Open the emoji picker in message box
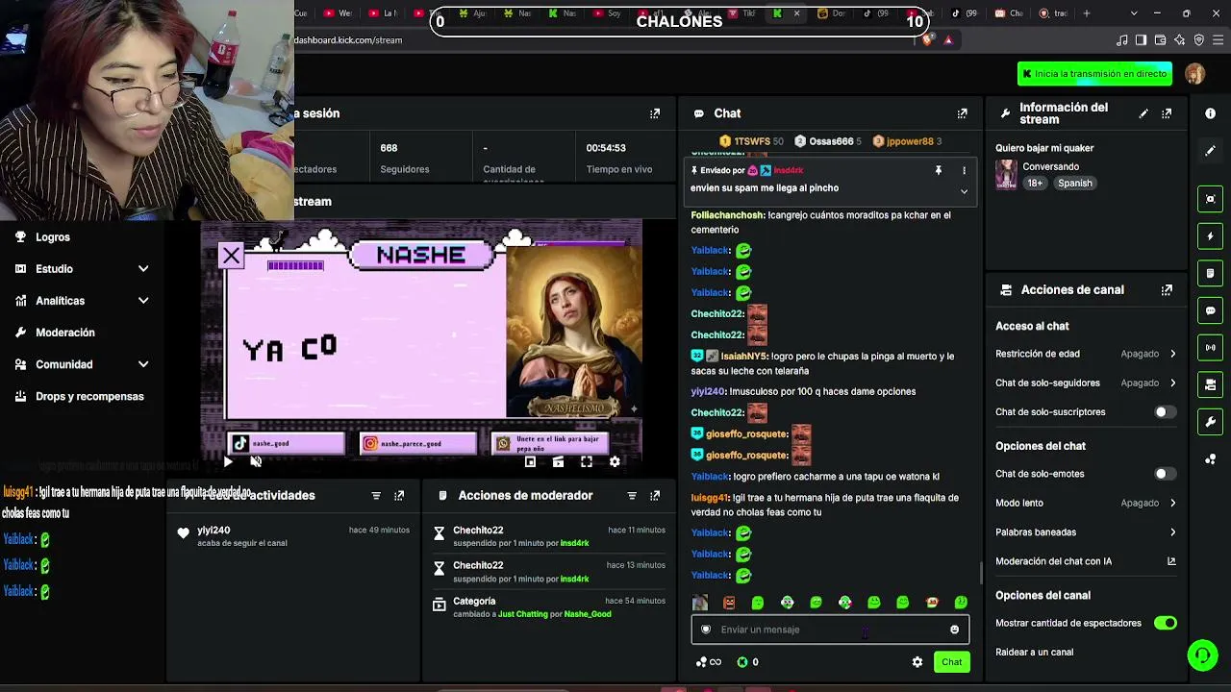Screen dimensions: 1231x692 954,630
